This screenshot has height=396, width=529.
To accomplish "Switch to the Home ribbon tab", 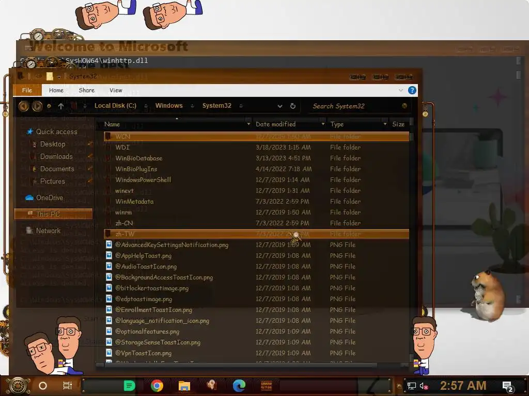I will click(x=56, y=90).
